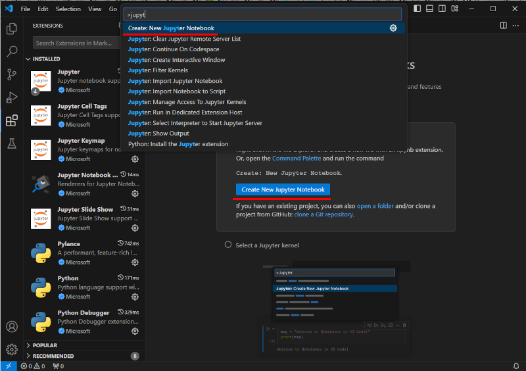Open the Jupyter Slide Show manage gear

click(135, 228)
